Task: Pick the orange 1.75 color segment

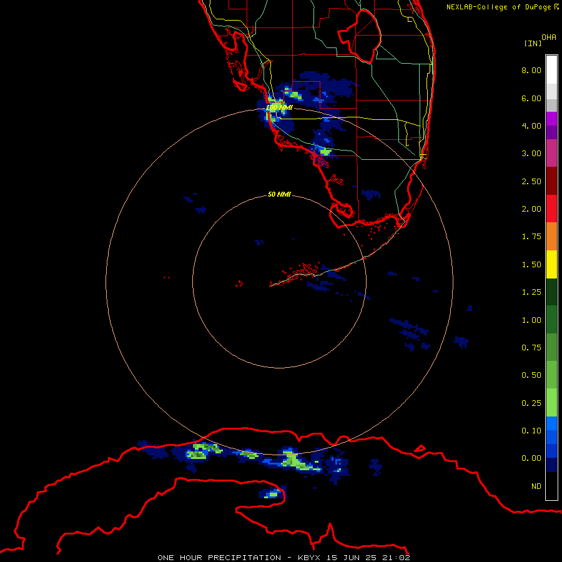Action: (x=551, y=237)
